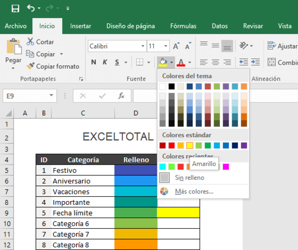This screenshot has width=298, height=250.
Task: Pick the yellow standard color swatch
Action: tap(190, 145)
